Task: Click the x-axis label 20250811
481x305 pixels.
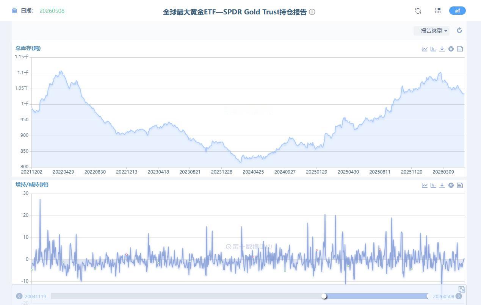Action: point(380,172)
